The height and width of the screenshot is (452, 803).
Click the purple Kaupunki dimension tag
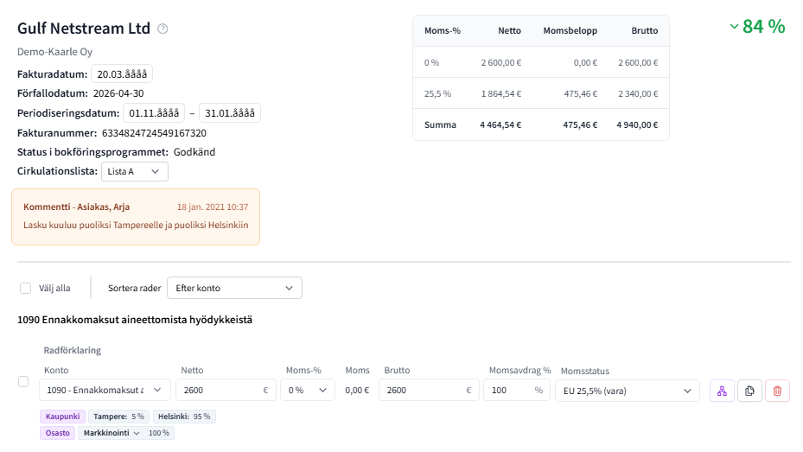(x=63, y=417)
